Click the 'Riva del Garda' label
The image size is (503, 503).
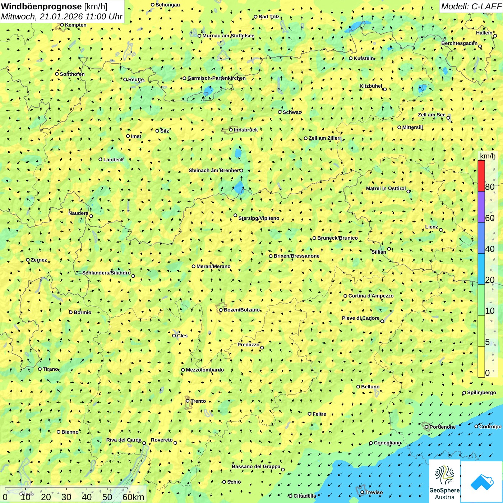coord(124,440)
